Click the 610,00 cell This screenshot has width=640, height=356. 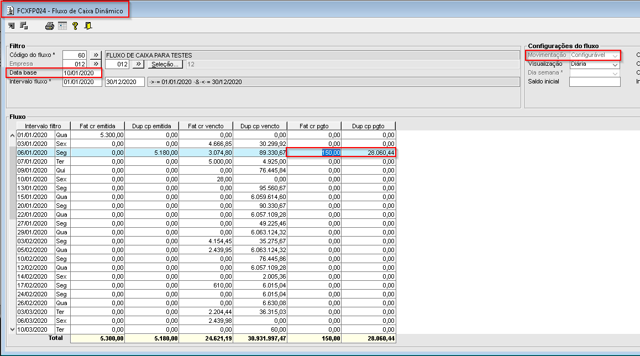coord(206,285)
